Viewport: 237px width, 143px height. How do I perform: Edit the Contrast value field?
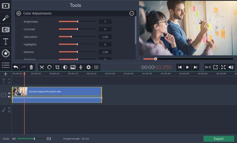(105, 29)
